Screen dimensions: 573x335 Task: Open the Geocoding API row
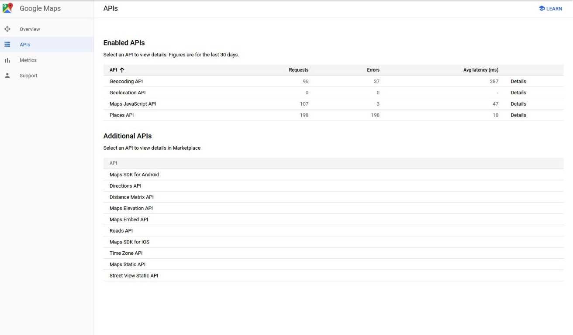[333, 82]
